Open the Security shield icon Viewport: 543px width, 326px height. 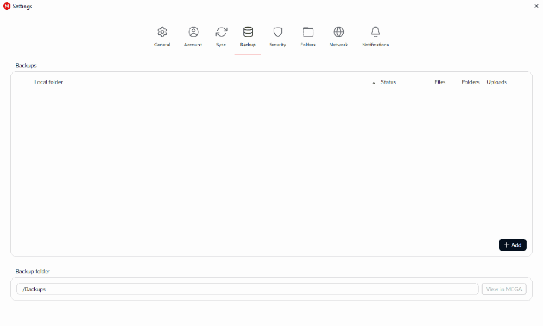[x=277, y=32]
